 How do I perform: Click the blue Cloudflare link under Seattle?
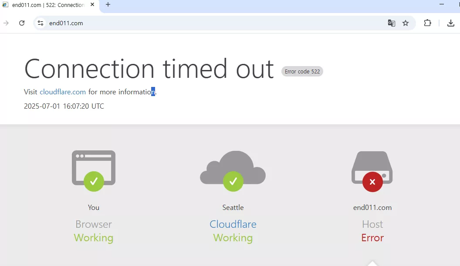tap(233, 224)
